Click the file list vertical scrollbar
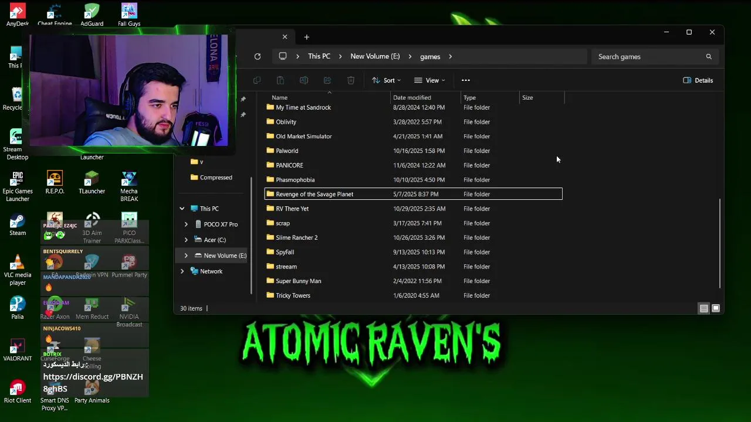The width and height of the screenshot is (751, 422). 720,243
